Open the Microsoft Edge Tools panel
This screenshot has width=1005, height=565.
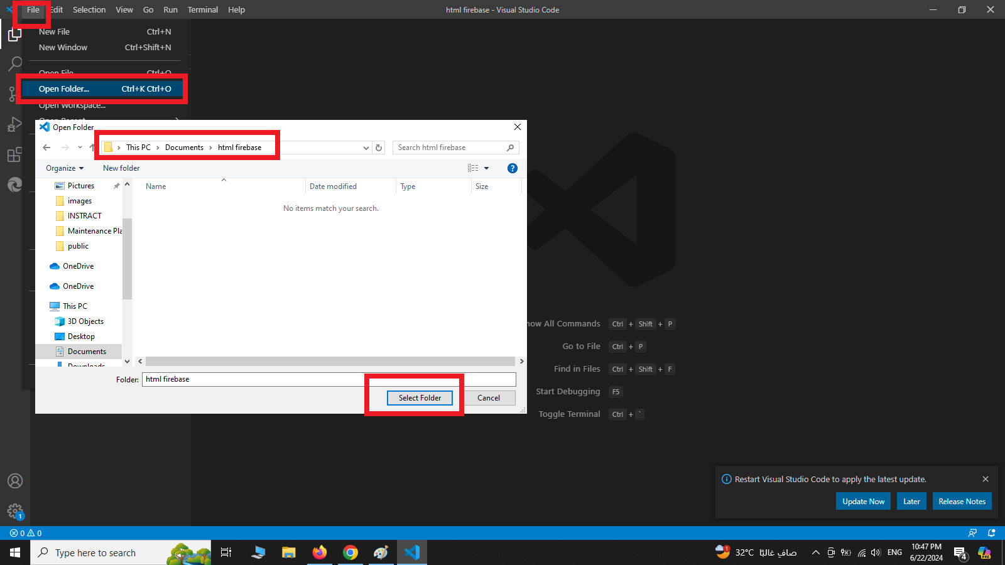click(14, 185)
